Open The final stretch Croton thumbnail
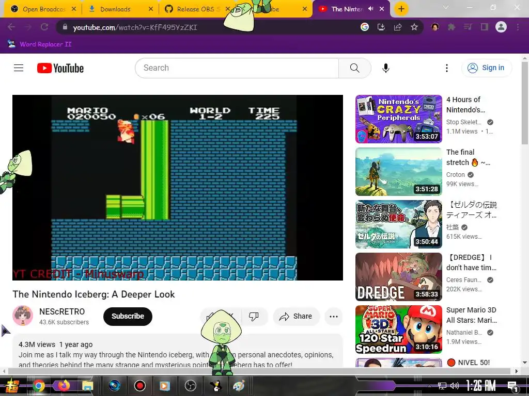Image resolution: width=529 pixels, height=396 pixels. point(398,171)
